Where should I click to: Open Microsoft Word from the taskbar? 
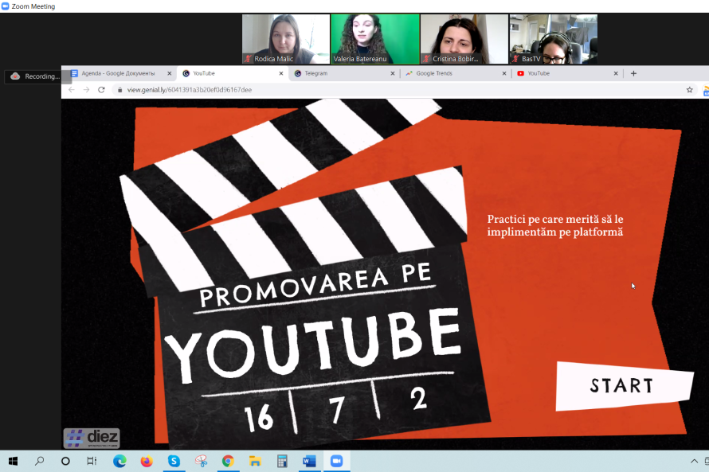(309, 461)
